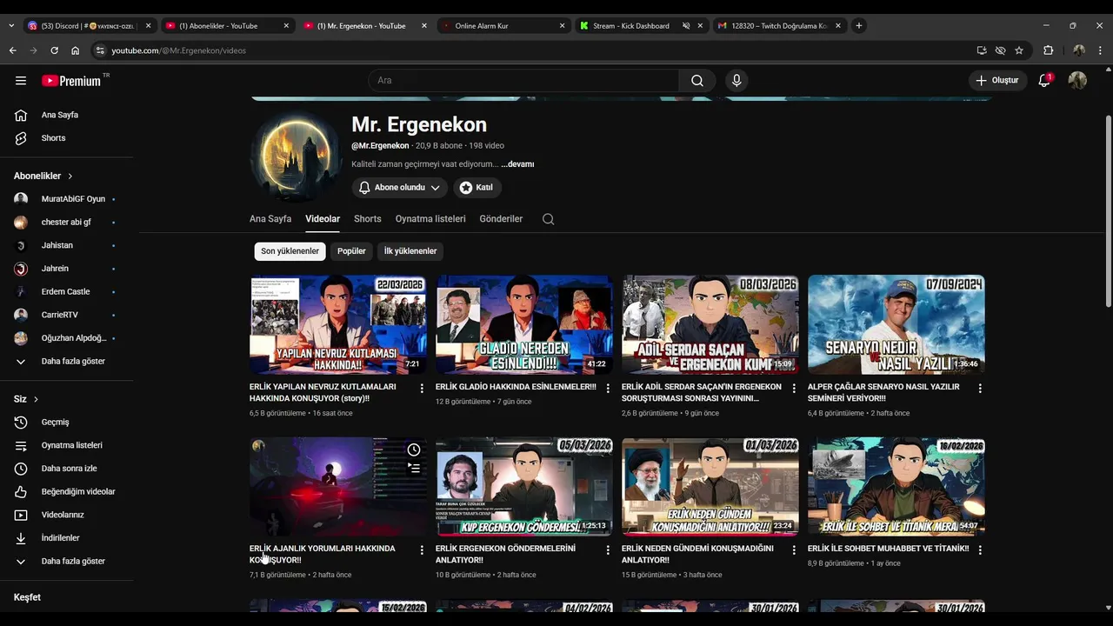Reload the page in browser toolbar
Screen dimensions: 1113x626
pos(54,50)
